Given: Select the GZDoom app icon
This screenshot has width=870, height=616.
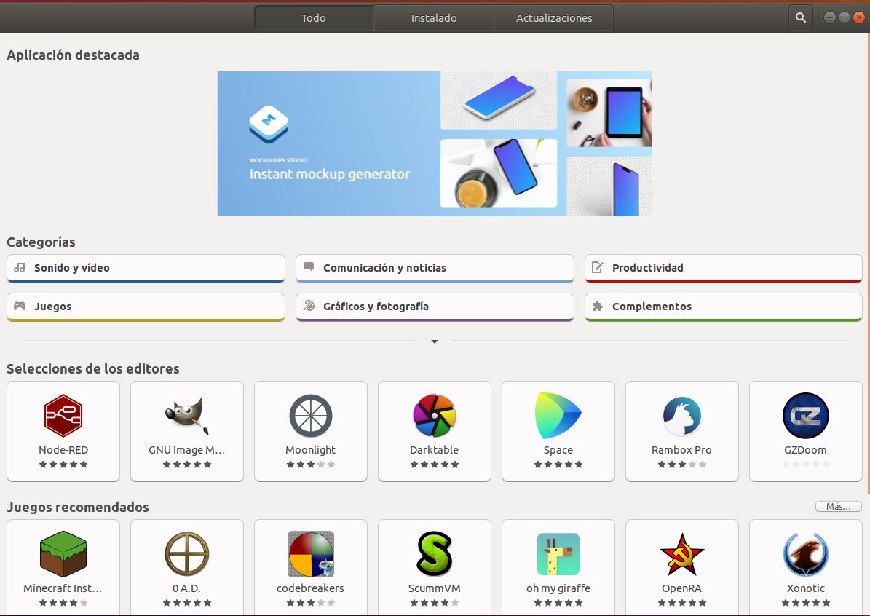Looking at the screenshot, I should tap(806, 416).
